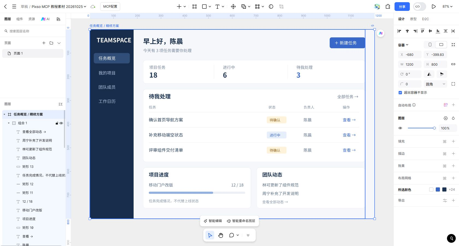
Task: Click the 分享 share button
Action: click(x=402, y=7)
